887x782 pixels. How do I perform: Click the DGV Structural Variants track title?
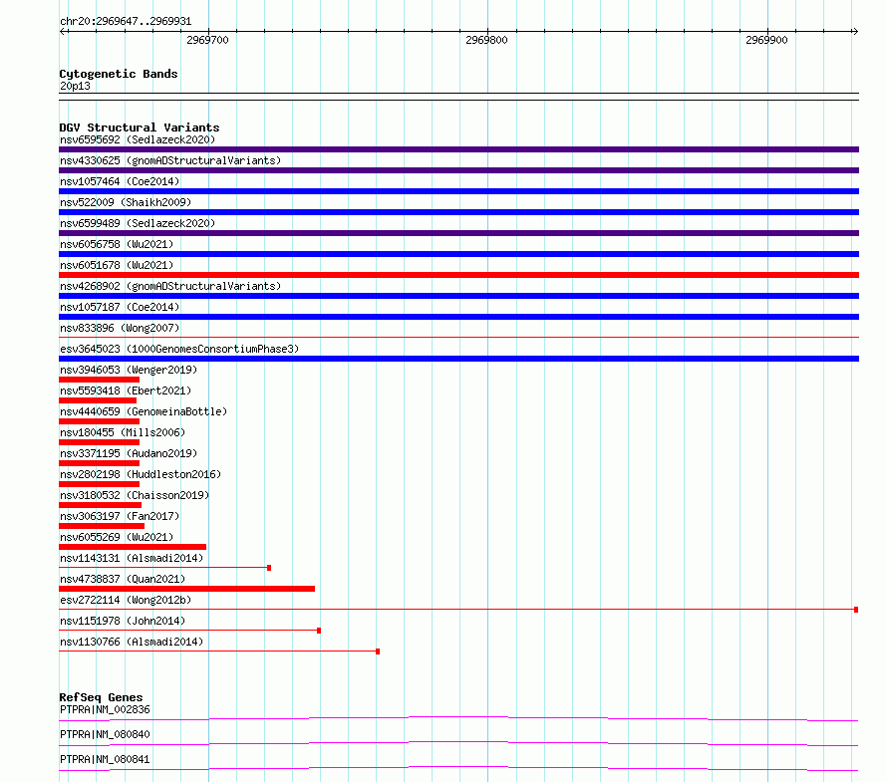[x=140, y=128]
